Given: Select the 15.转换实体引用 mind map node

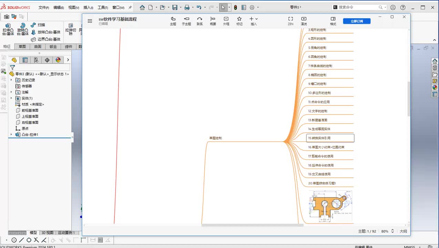Looking at the screenshot, I should [330, 138].
